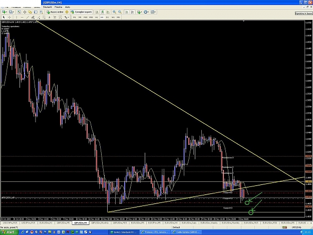Switch timeframe to H1
Image resolution: width=313 pixels, height=235 pixels.
click(x=97, y=17)
